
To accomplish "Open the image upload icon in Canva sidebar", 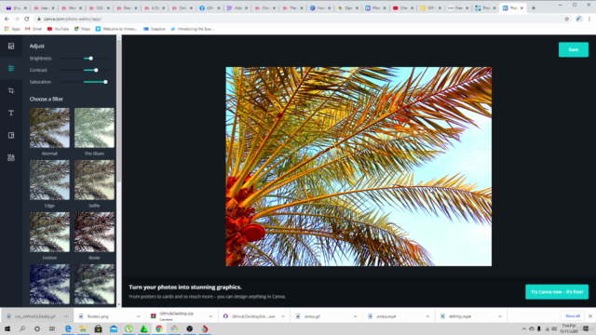I will point(11,46).
